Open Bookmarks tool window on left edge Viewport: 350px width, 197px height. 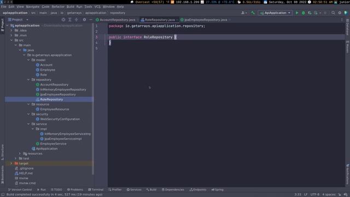click(2, 175)
